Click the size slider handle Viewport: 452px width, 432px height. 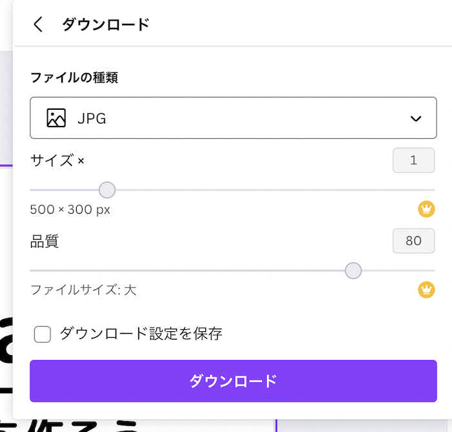point(107,190)
